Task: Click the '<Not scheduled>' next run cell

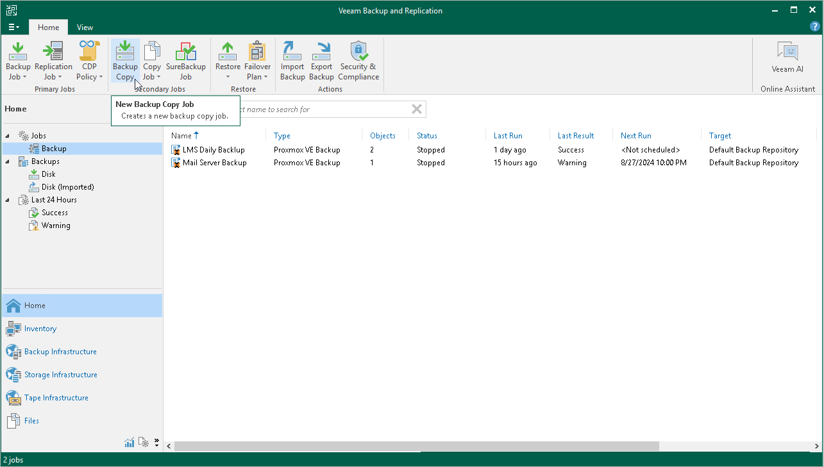Action: (650, 150)
